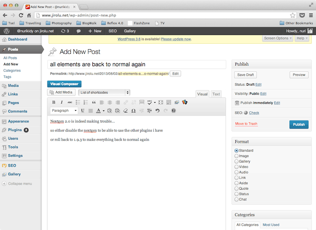Click the bulleted list icon
The width and height of the screenshot is (316, 230).
[x=77, y=102]
